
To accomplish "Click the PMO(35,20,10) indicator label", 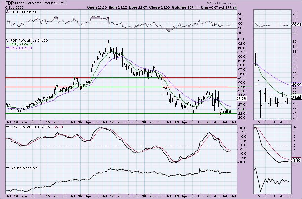I will (25, 127).
